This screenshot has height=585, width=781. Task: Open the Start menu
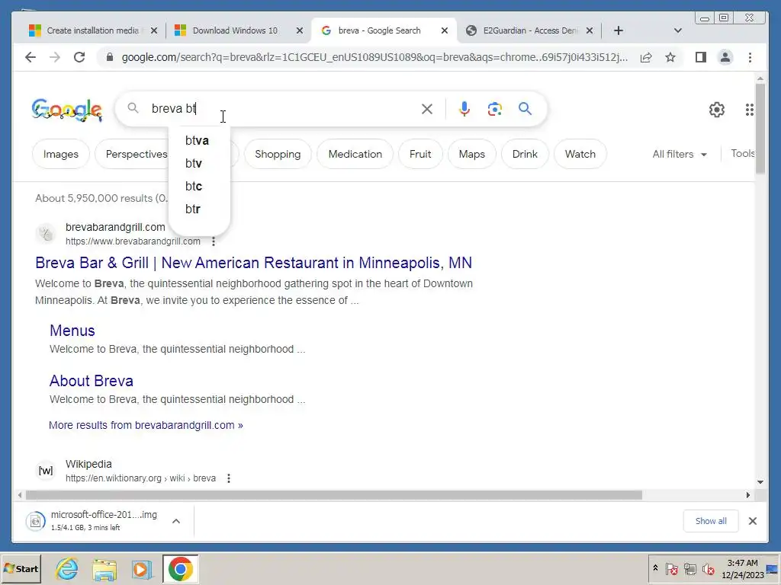(x=21, y=568)
